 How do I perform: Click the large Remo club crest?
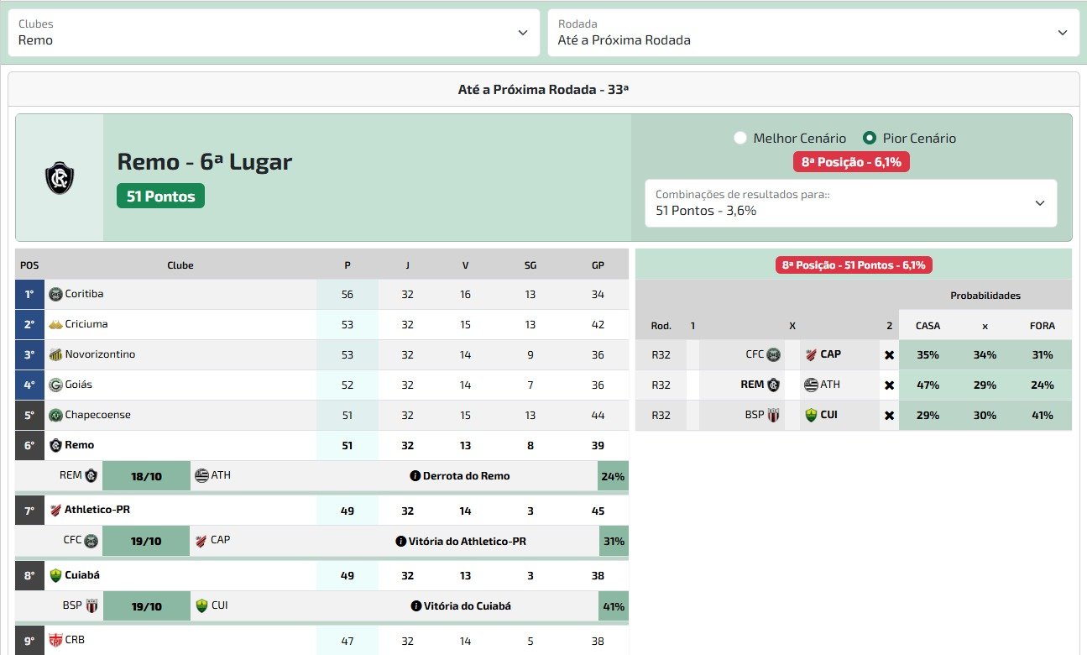60,178
